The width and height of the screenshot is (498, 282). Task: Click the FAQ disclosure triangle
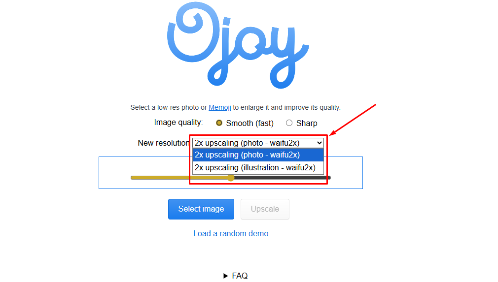(225, 276)
